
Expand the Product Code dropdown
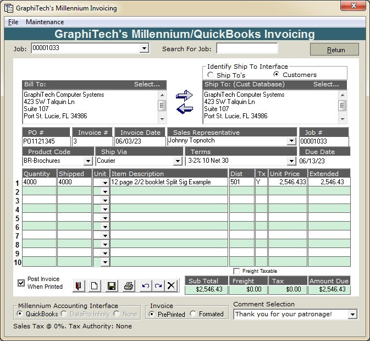pyautogui.click(x=88, y=161)
